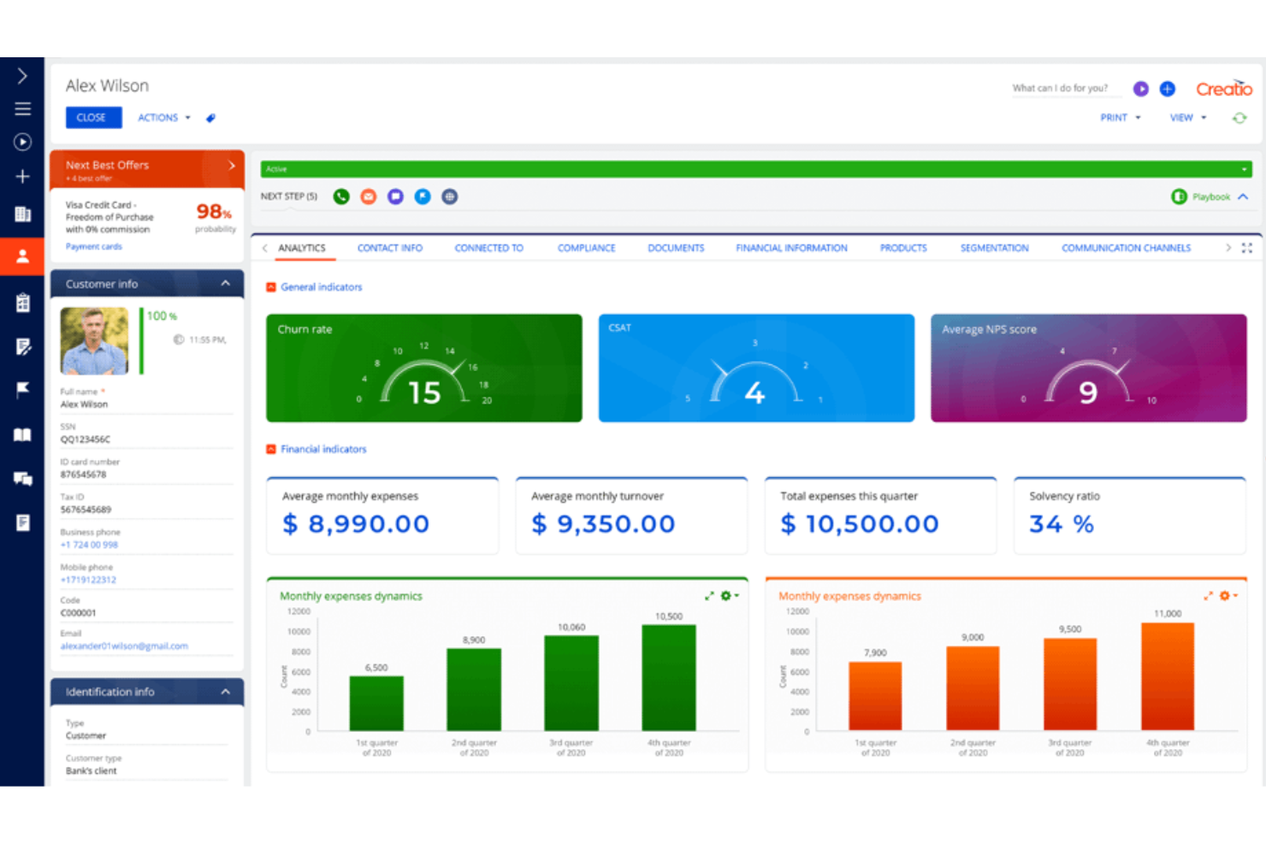Screen dimensions: 1266x844
Task: Open the tag icon next to Actions
Action: point(210,117)
